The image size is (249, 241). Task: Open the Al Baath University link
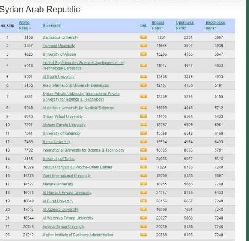[x=58, y=77]
